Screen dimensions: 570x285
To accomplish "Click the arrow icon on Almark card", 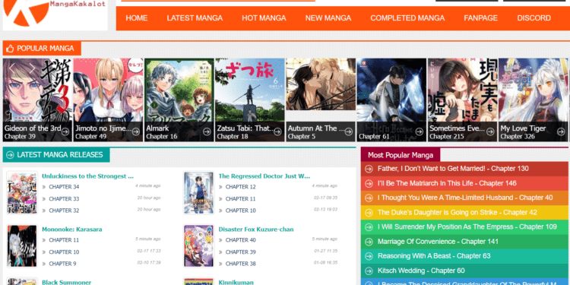I will (x=207, y=131).
